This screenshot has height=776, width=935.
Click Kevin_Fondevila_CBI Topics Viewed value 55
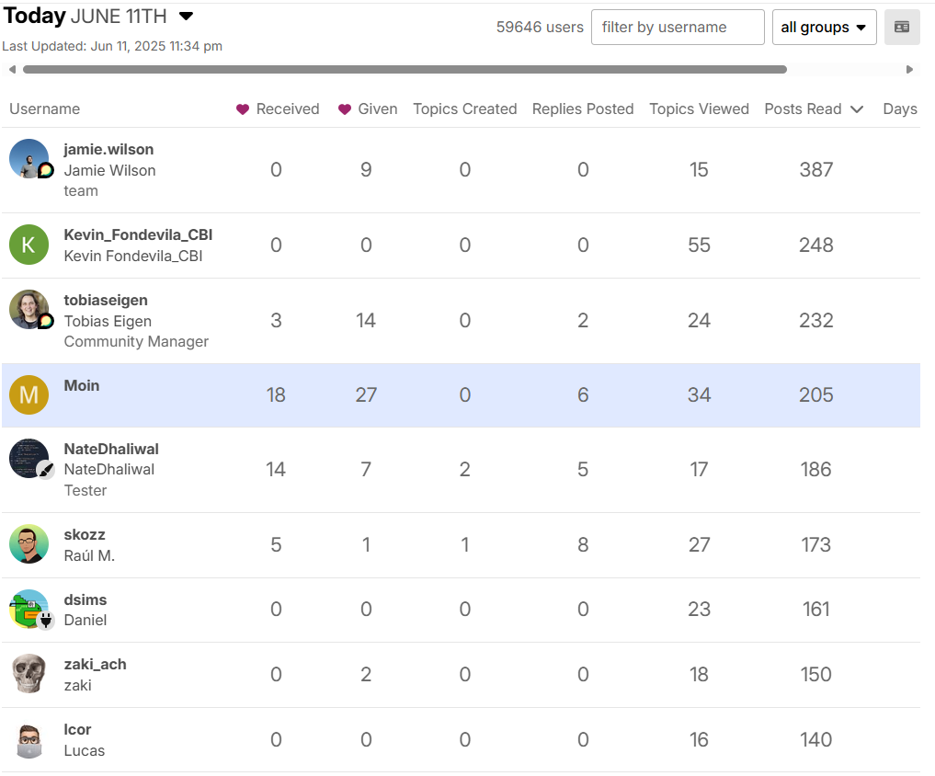coord(699,245)
